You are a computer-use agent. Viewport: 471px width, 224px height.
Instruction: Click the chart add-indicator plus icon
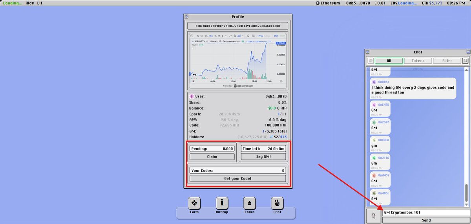pyautogui.click(x=192, y=36)
